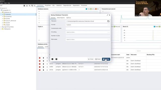Select the General tab in Backup dialog
Viewport: 161px width, 90px height.
point(53,18)
